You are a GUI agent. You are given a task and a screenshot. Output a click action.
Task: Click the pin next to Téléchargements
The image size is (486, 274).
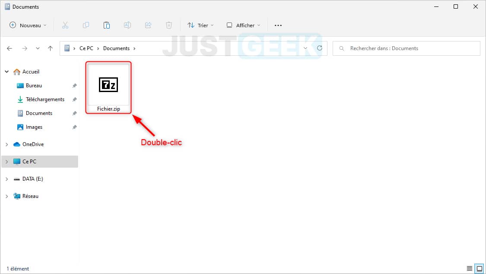point(74,99)
